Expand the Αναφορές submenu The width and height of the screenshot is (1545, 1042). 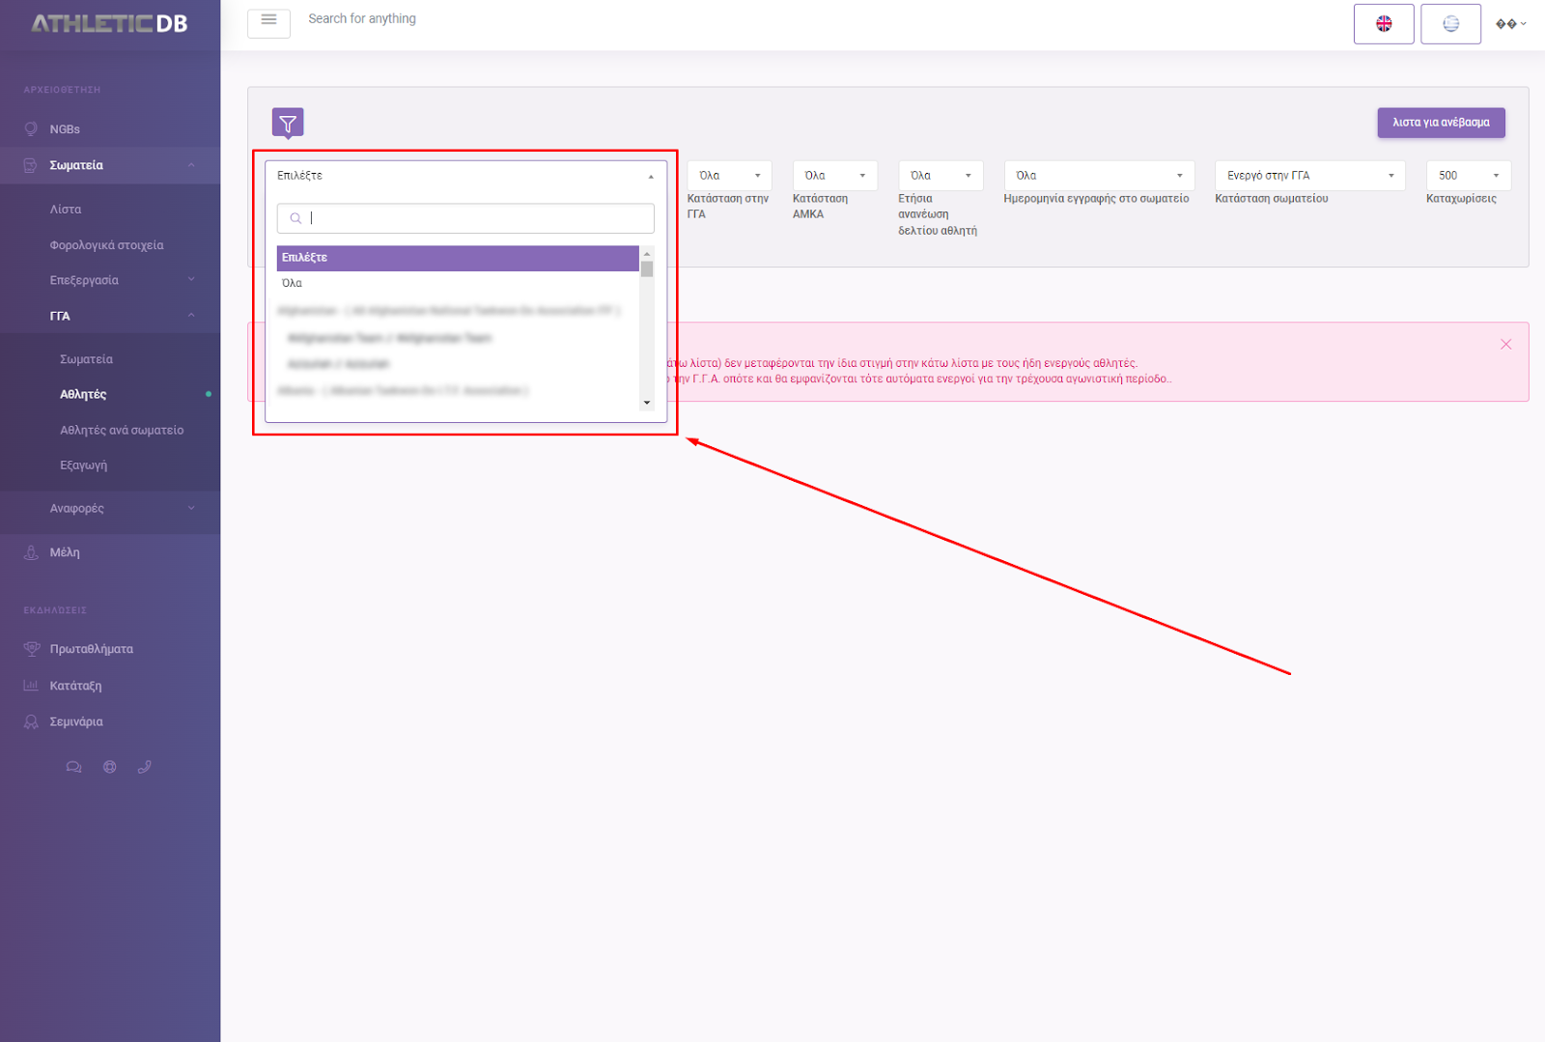[x=191, y=508]
